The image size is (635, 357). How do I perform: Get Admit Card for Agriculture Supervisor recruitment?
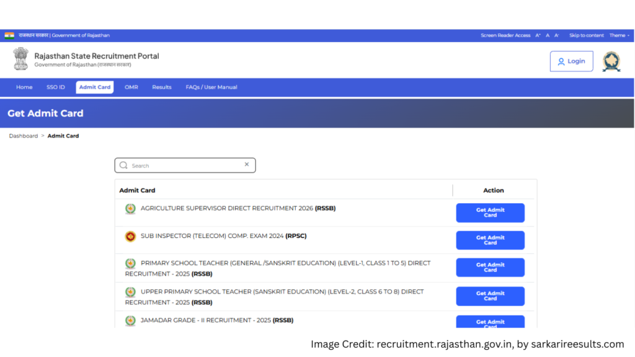(490, 213)
